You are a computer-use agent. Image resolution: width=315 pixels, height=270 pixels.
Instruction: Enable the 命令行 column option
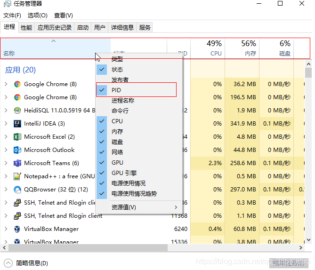139,111
